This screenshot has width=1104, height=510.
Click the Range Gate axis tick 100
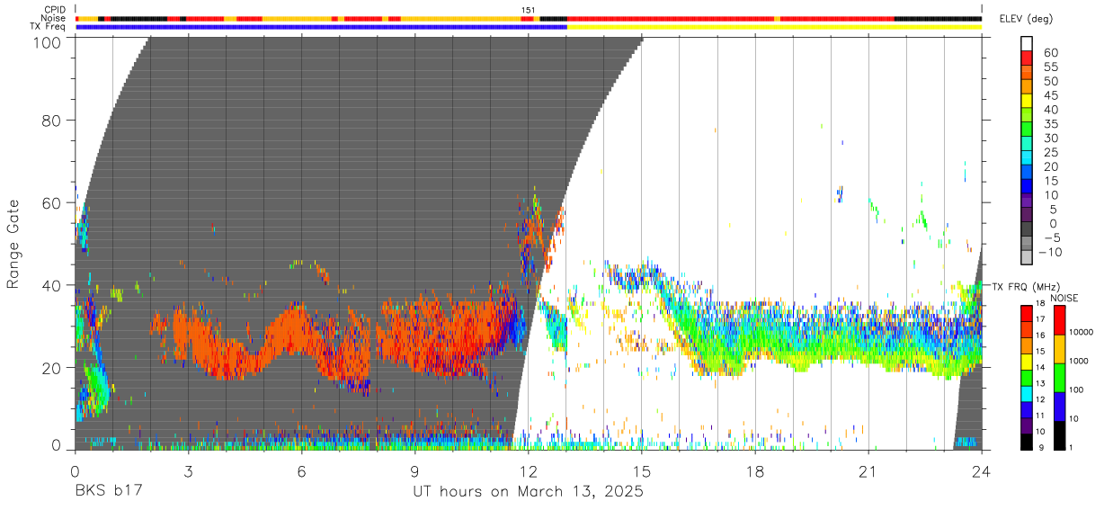(x=47, y=42)
